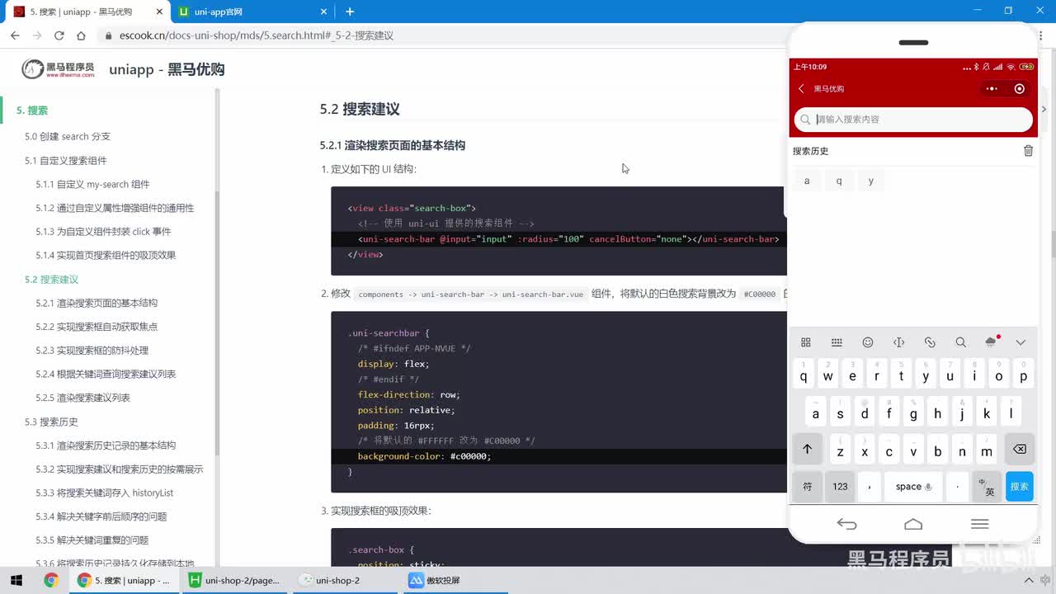
Task: Tap keyboard toolbar search magnifier
Action: [x=960, y=342]
